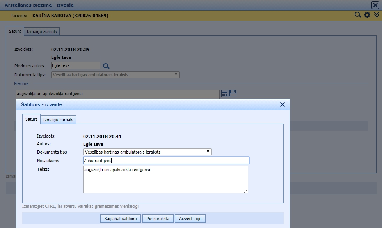Click Pie saraksta button
The height and width of the screenshot is (228, 382).
pos(158,219)
